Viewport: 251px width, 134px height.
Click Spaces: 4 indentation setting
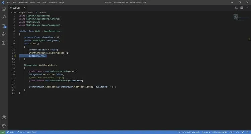point(206,132)
